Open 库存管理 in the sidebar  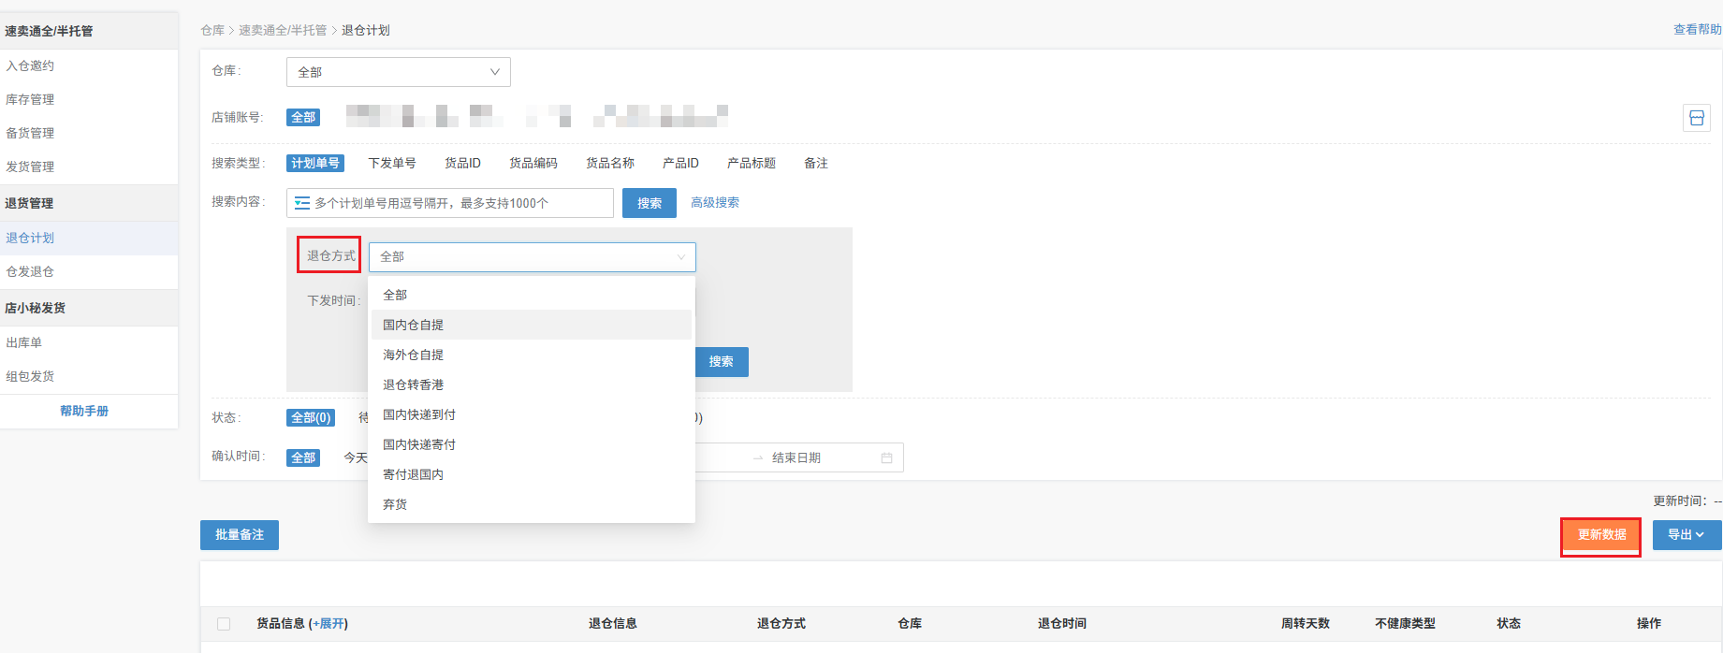[x=30, y=99]
